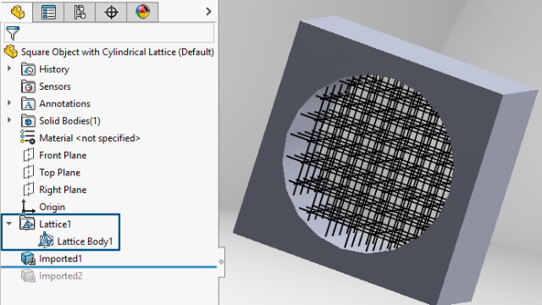Image resolution: width=542 pixels, height=305 pixels.
Task: Select the Lattice Body1 icon
Action: 46,241
